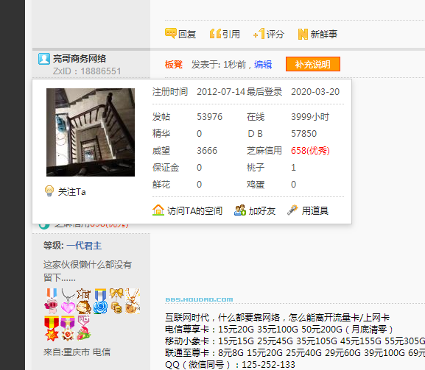Click the staircase profile photo thumbnail

pos(91,132)
